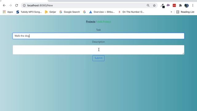This screenshot has height=111, width=197.
Task: Click the browser forward arrow
Action: click(10, 6)
